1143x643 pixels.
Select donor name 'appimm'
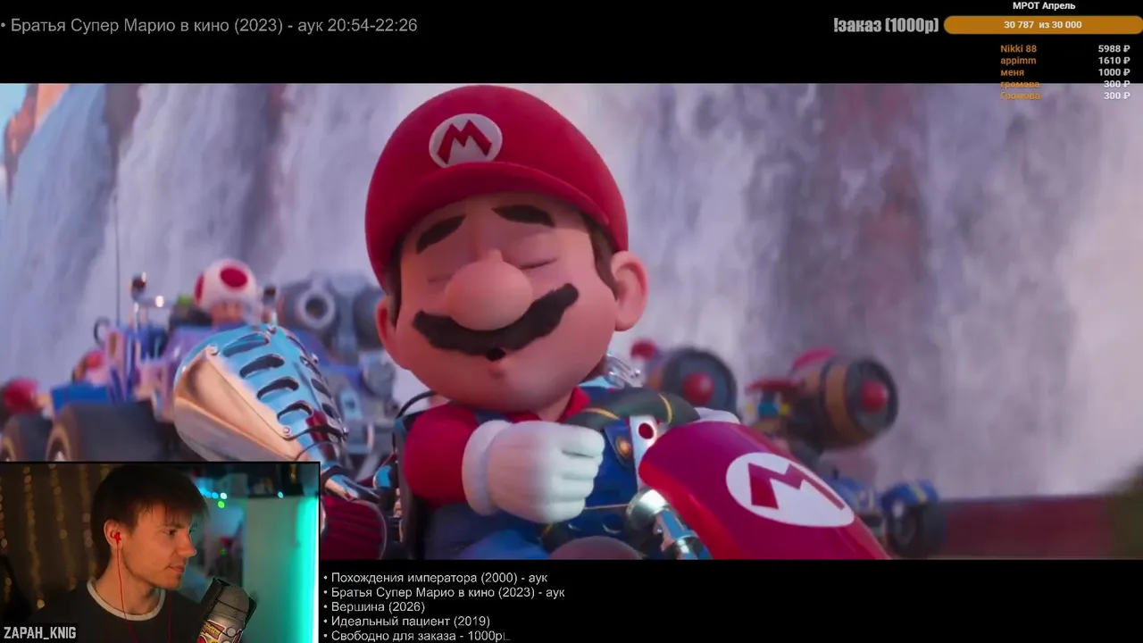pos(1018,61)
